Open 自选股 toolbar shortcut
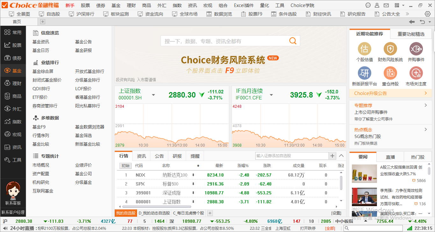This screenshot has height=232, width=435. coord(49,14)
